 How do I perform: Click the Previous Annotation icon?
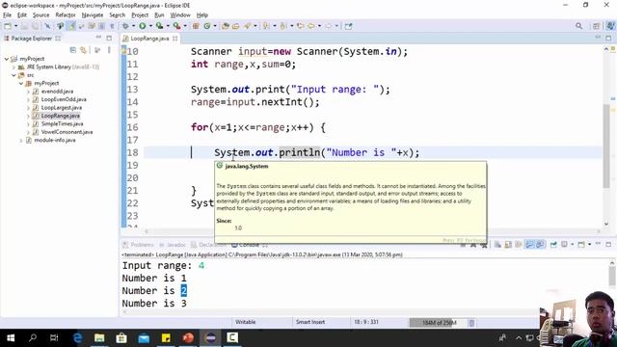tap(283, 26)
